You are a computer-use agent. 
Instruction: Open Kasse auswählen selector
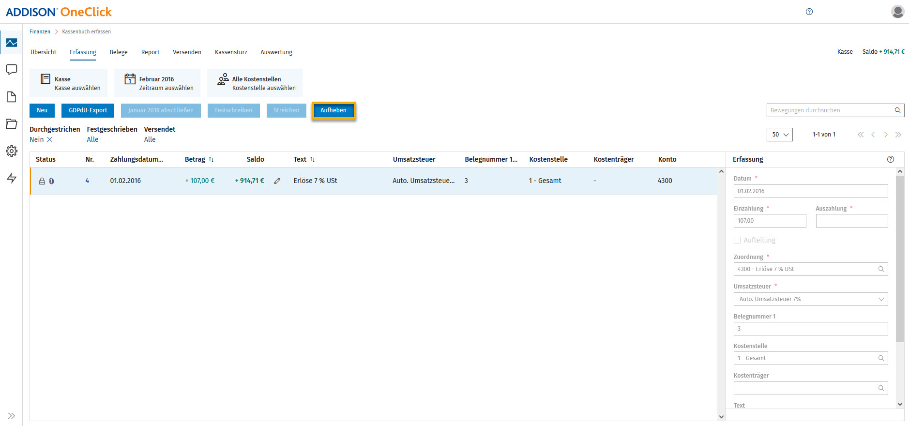pyautogui.click(x=69, y=83)
